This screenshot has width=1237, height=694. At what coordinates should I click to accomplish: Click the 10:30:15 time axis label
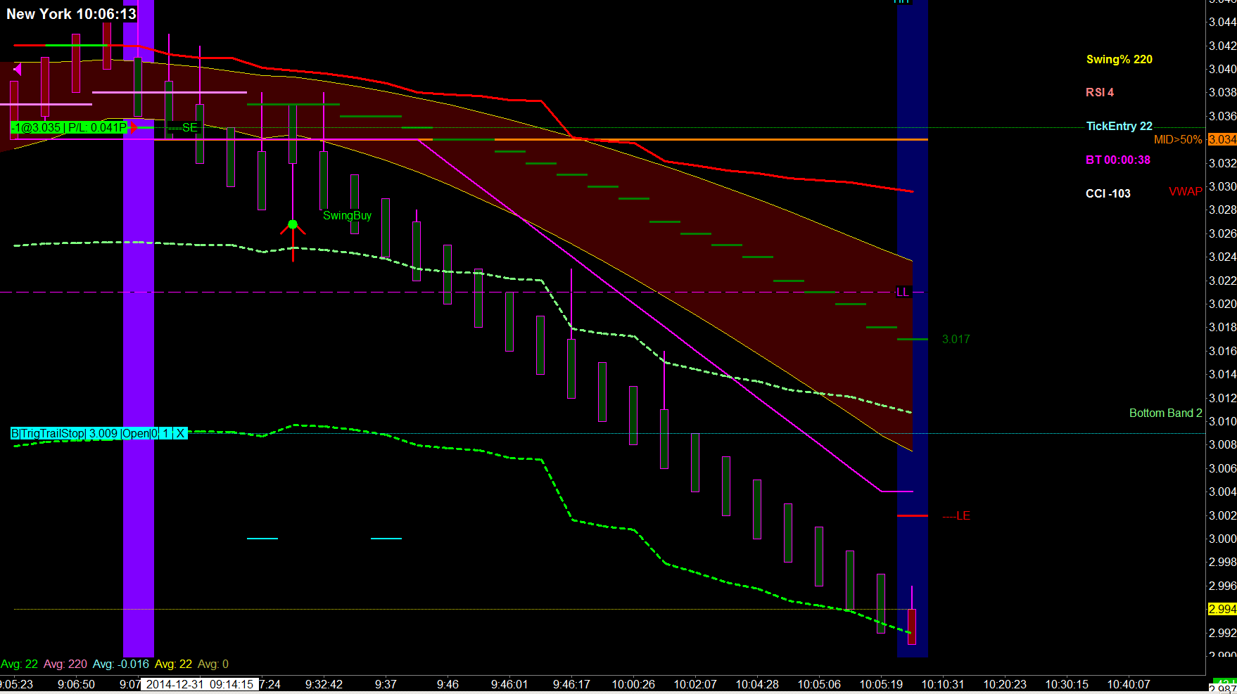[x=1067, y=684]
